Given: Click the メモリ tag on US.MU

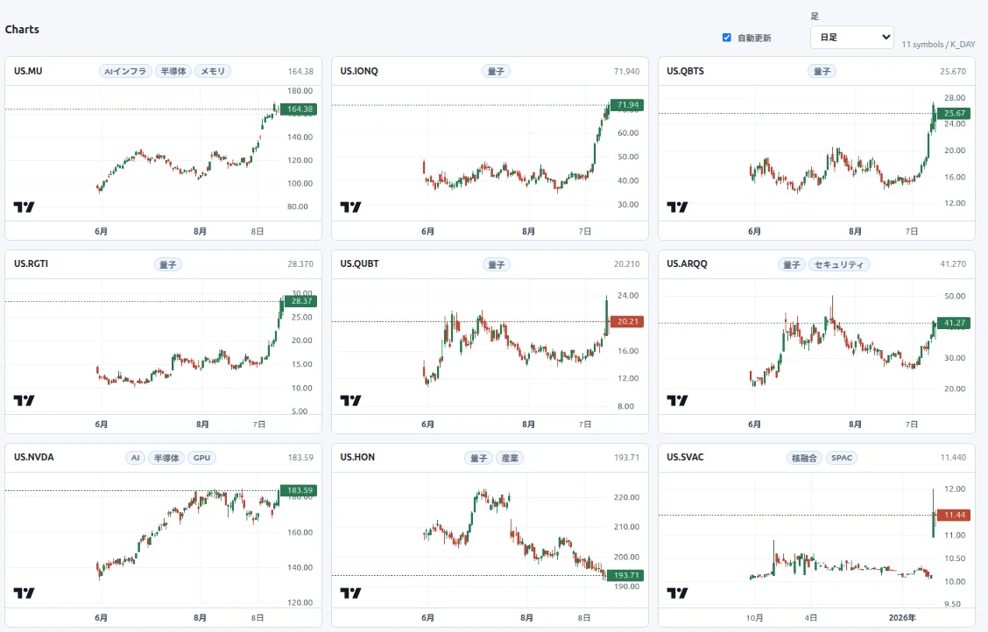Looking at the screenshot, I should click(x=213, y=71).
